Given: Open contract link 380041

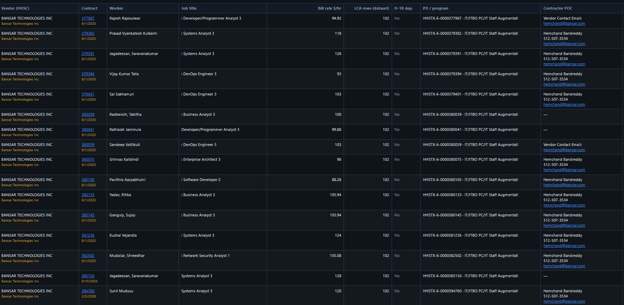Looking at the screenshot, I should [x=88, y=129].
